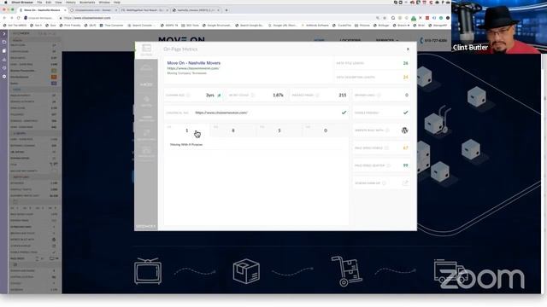Click the WordPress icon in website built with row
The height and width of the screenshot is (307, 547).
404,130
